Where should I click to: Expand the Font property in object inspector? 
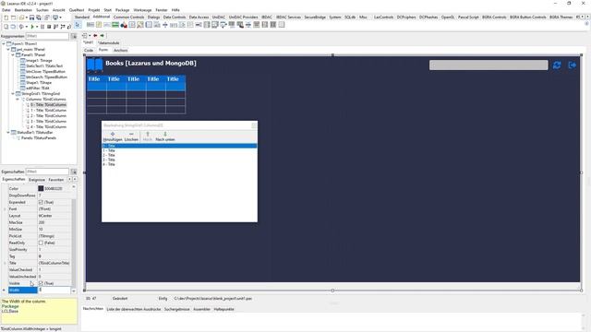(5, 209)
